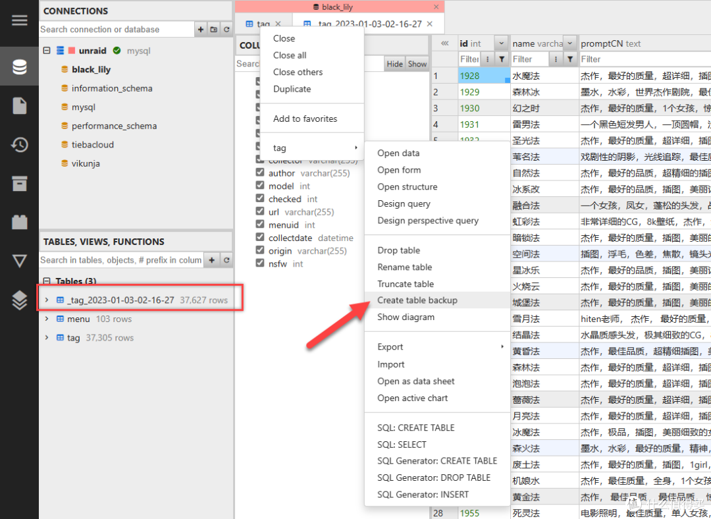Click the add connection plus icon
This screenshot has height=519, width=711.
pos(201,30)
